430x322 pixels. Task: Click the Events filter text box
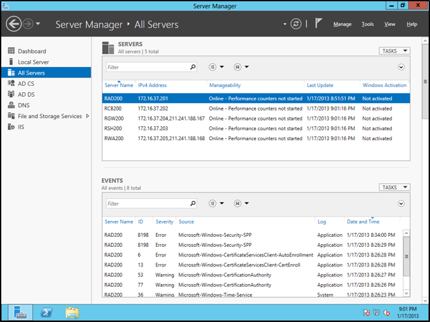pyautogui.click(x=147, y=204)
